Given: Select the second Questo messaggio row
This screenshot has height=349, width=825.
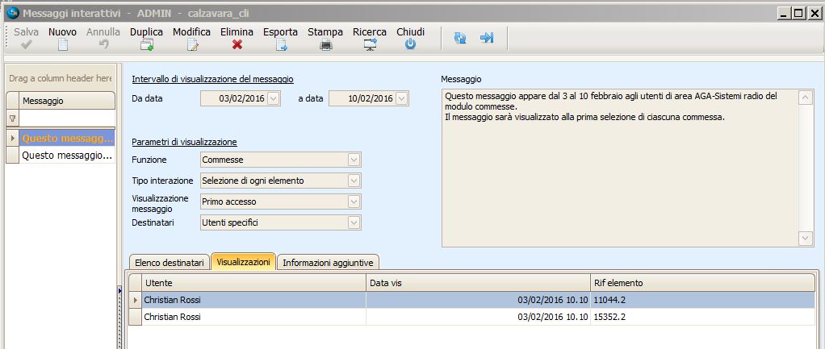Looking at the screenshot, I should 68,155.
